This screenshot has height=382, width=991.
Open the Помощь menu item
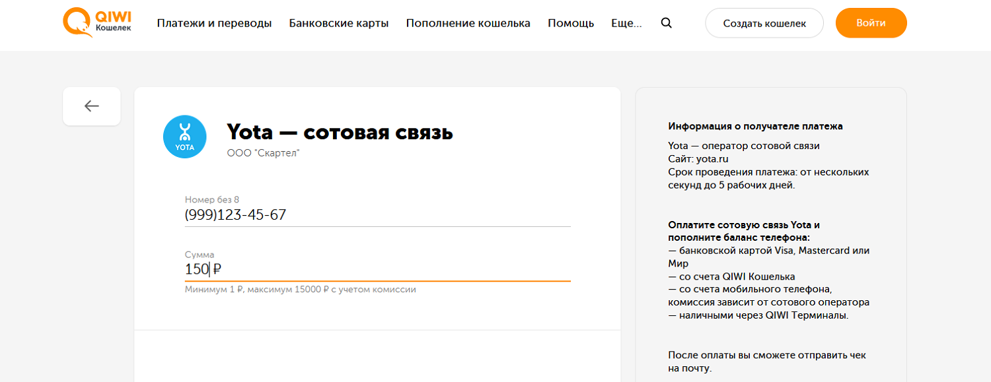pos(571,23)
